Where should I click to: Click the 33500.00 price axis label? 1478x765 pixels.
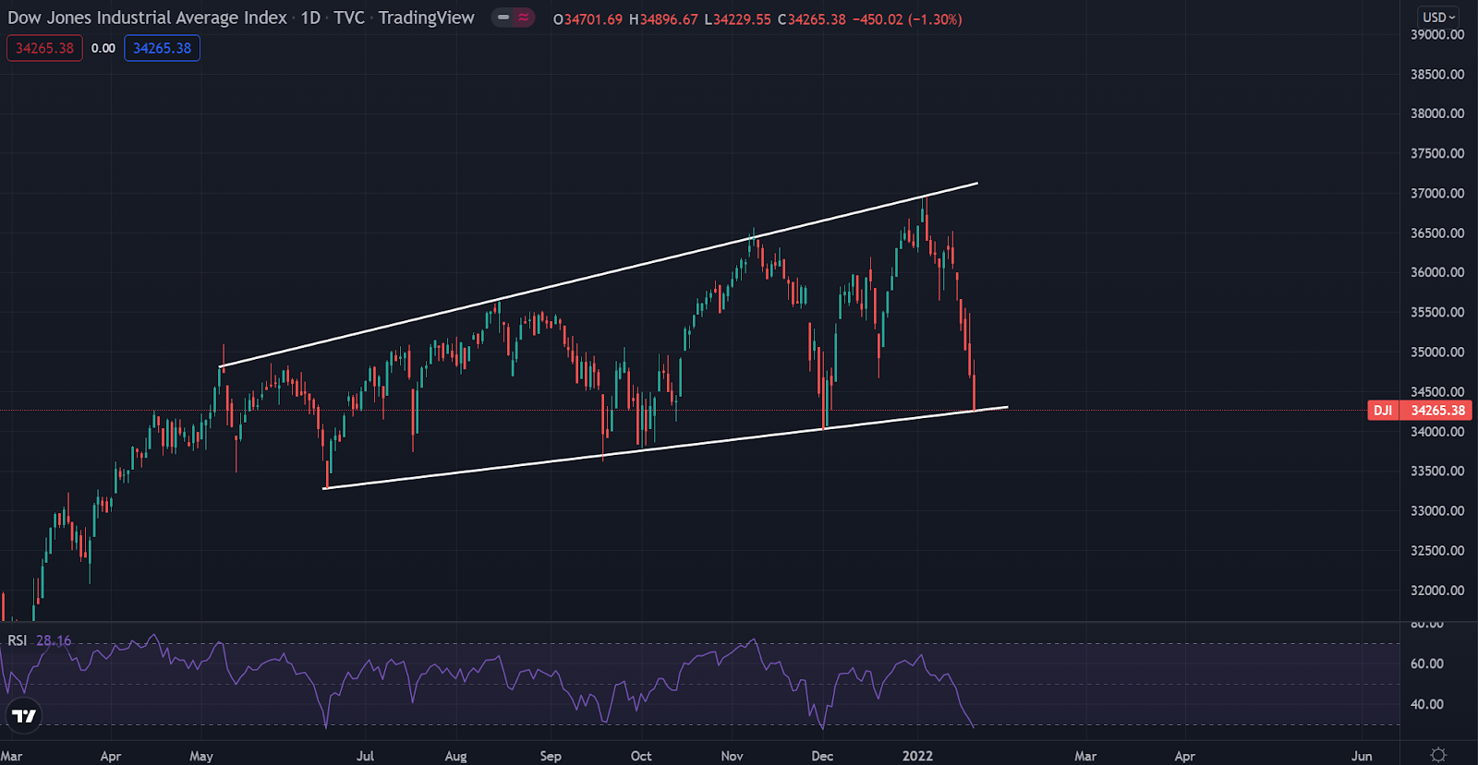pos(1437,472)
